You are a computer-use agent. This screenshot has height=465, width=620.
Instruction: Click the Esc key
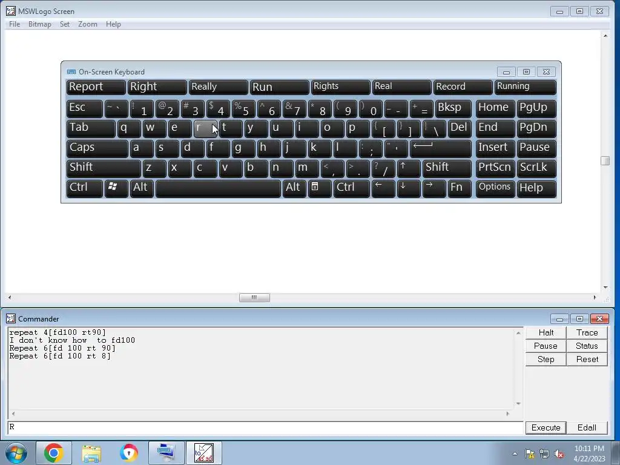tap(85, 108)
